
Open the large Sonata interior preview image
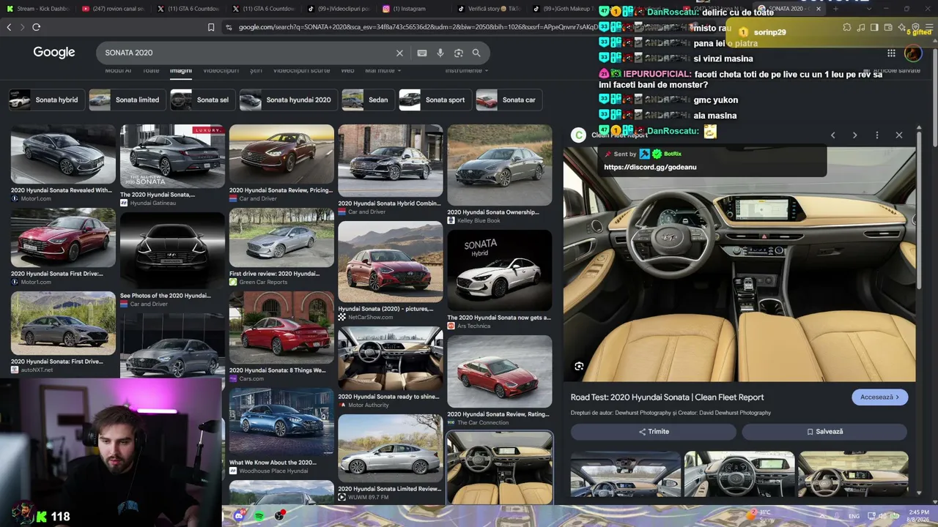(x=739, y=264)
